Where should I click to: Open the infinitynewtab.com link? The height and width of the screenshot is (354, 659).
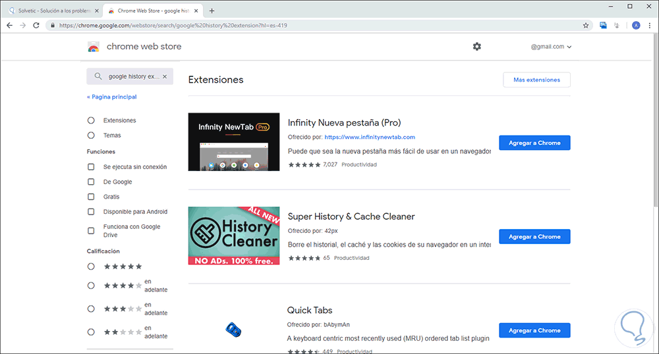370,137
